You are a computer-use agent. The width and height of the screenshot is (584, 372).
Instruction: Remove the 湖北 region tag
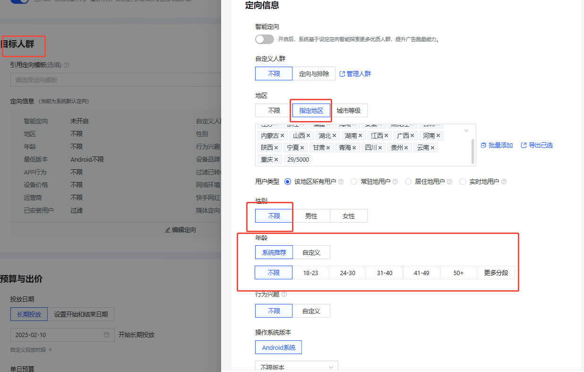[x=334, y=136]
